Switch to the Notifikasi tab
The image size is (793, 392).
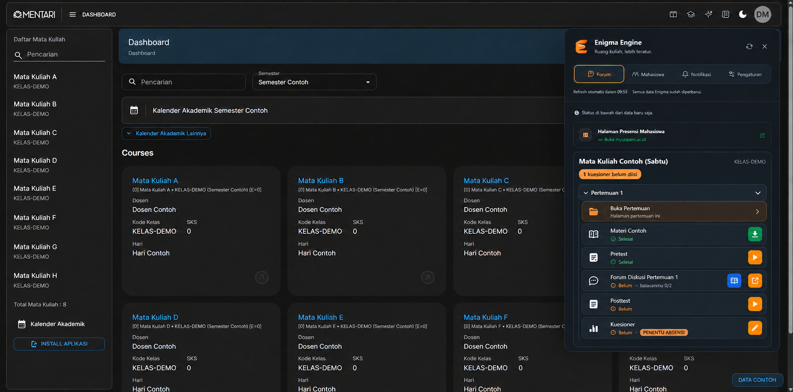click(696, 74)
